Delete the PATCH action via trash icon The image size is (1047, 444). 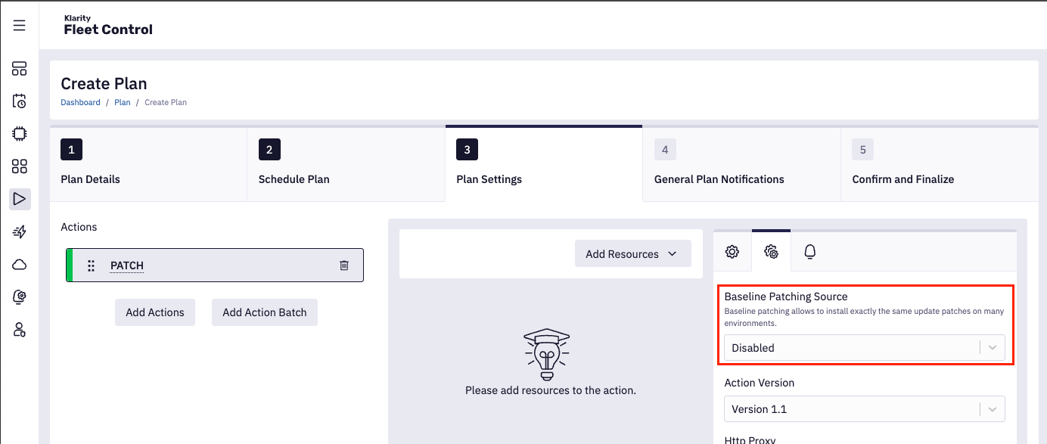click(344, 265)
